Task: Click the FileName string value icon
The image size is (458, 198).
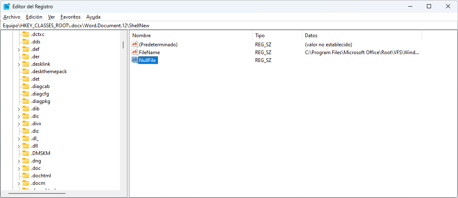Action: (135, 52)
